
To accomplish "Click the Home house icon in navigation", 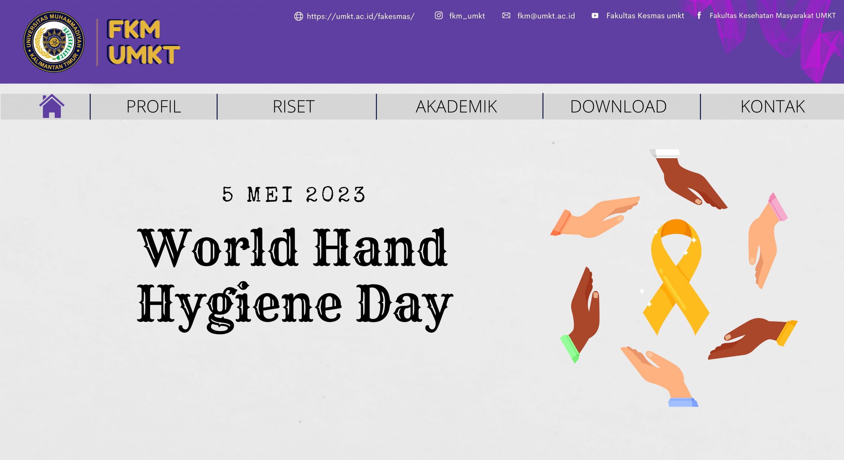I will click(53, 106).
